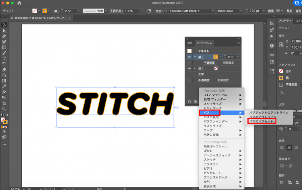Open the Appearance panel hamburger menu

click(238, 43)
